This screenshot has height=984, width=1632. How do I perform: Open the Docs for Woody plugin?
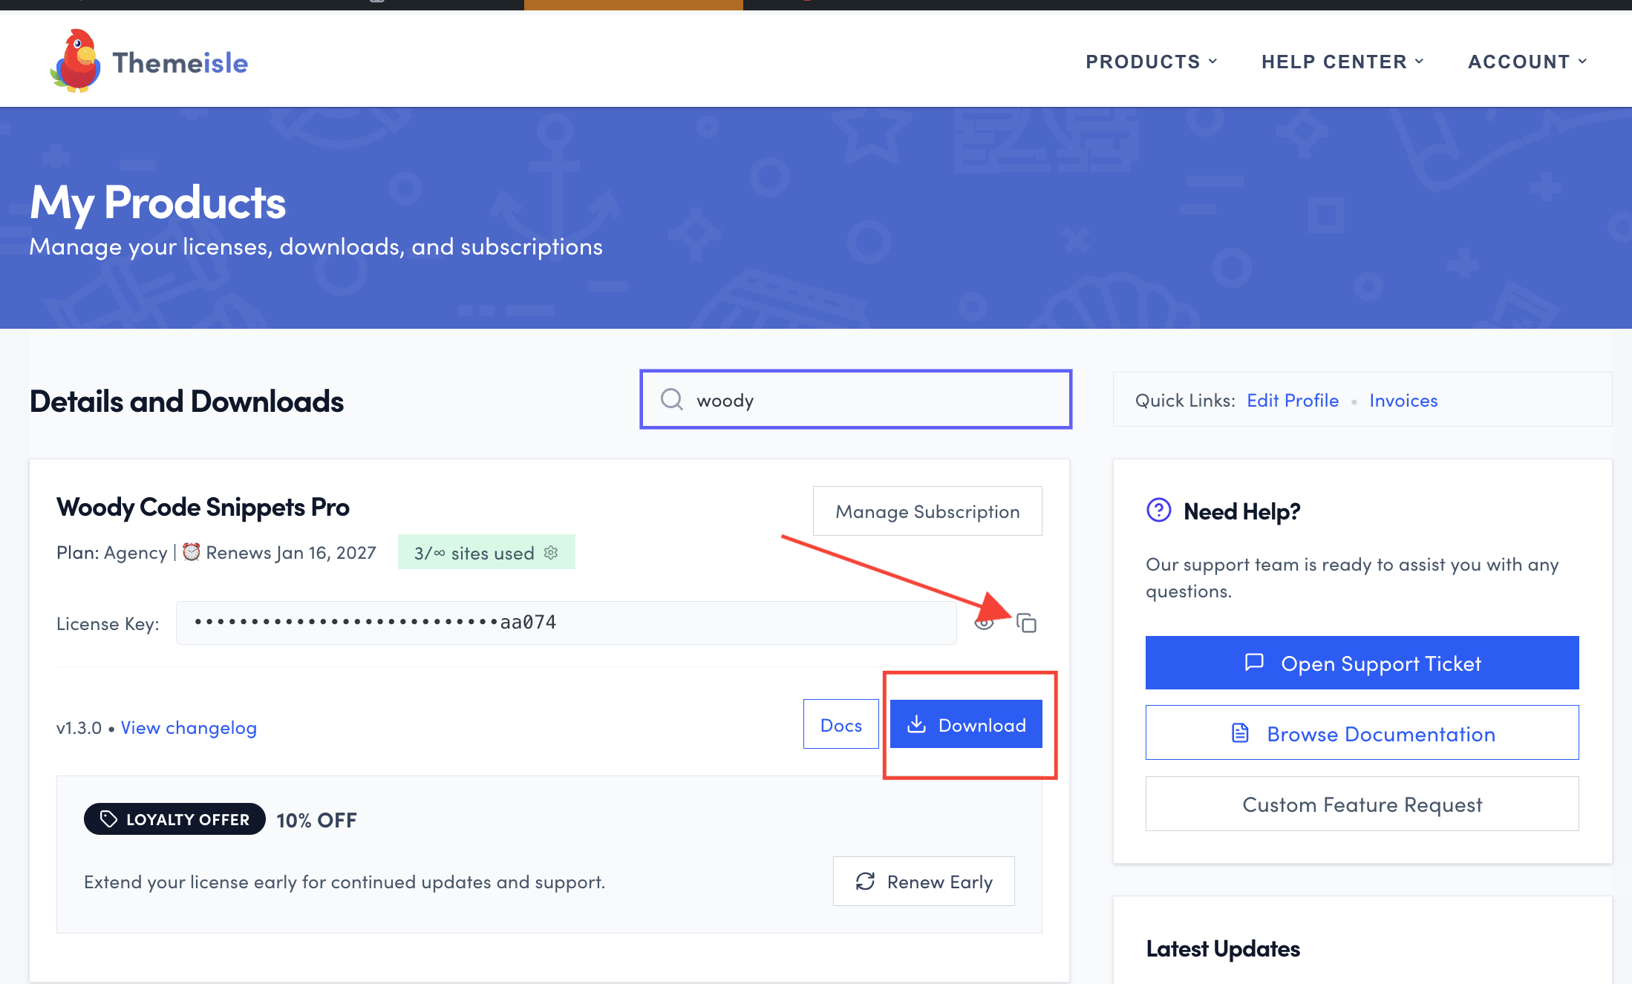pos(841,724)
